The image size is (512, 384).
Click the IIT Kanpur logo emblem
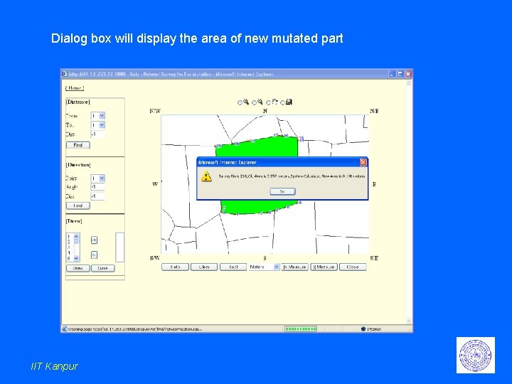coord(476,356)
